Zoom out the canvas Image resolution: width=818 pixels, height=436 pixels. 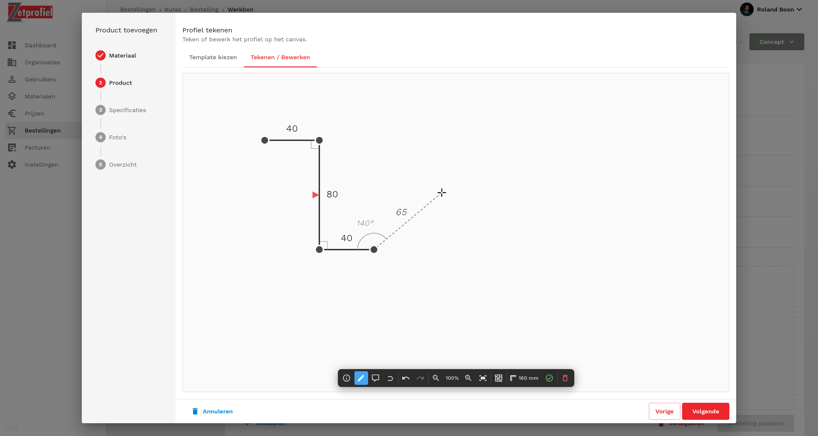(436, 378)
